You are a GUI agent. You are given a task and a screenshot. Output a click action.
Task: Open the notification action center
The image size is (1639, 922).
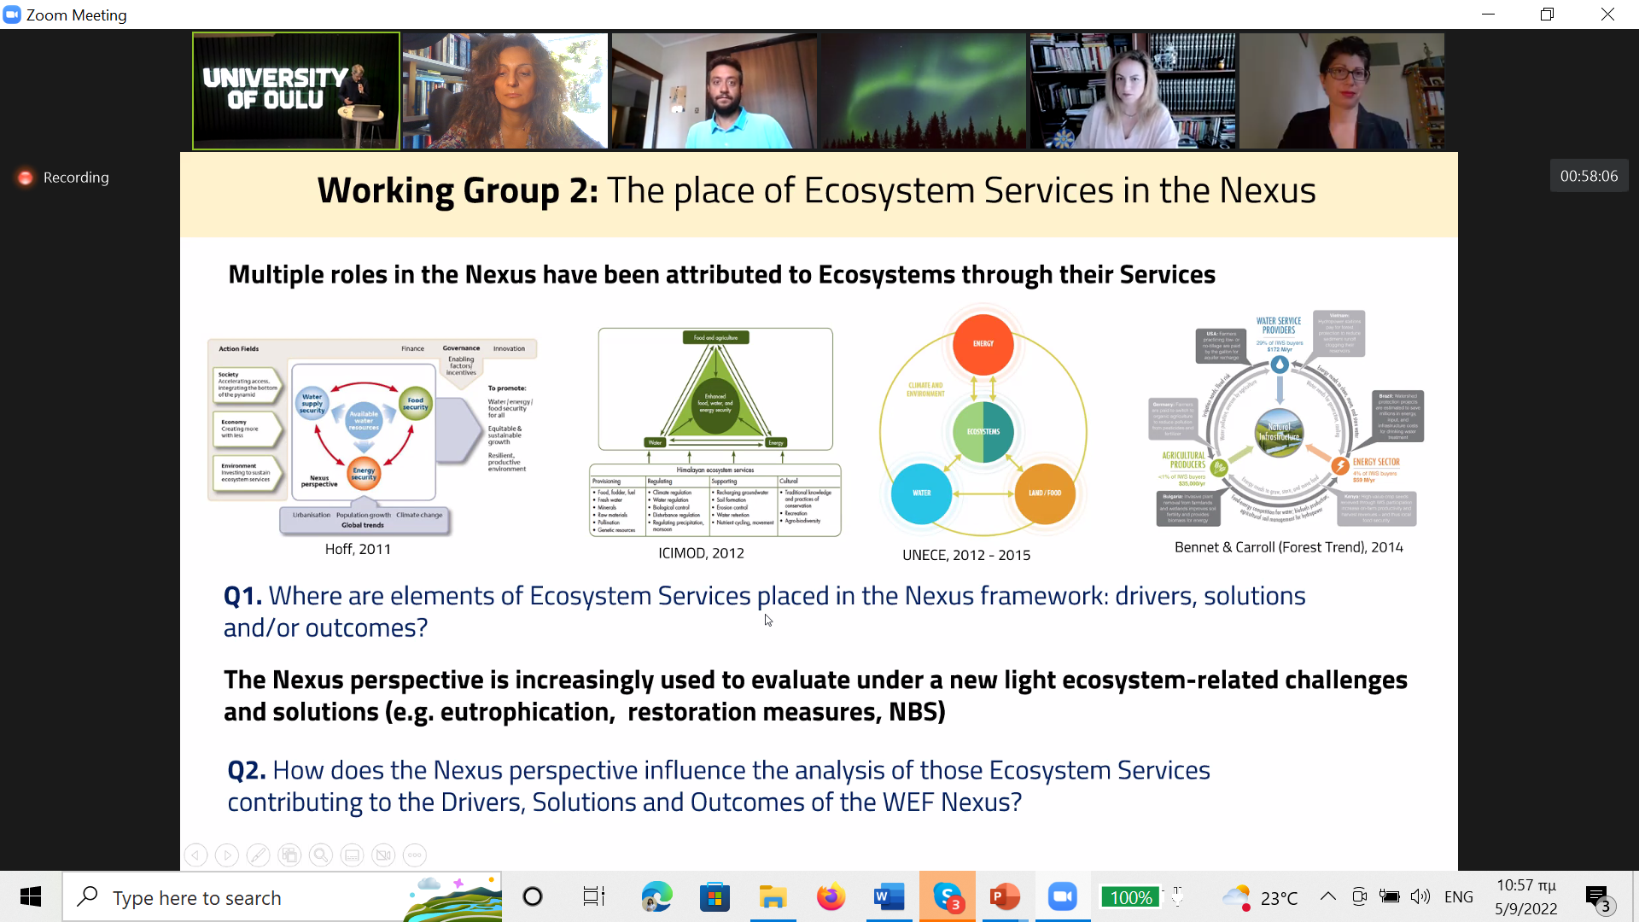(1597, 897)
